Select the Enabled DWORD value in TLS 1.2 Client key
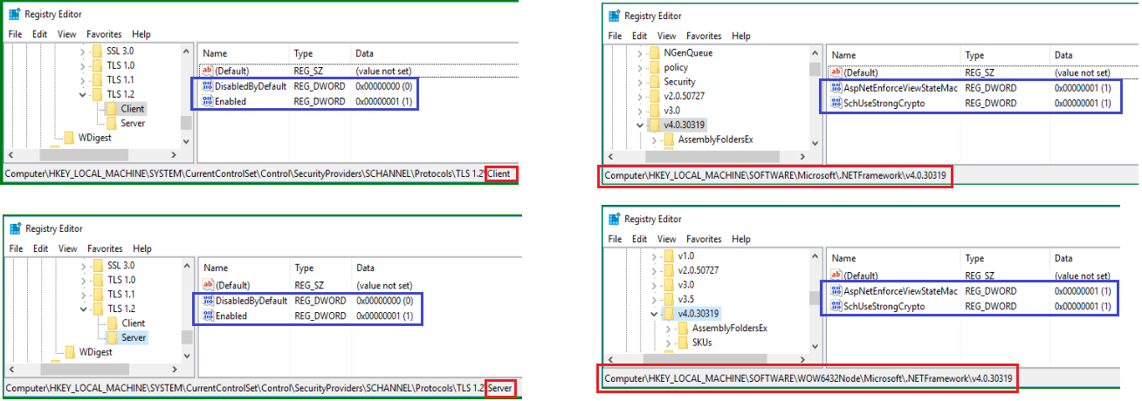The height and width of the screenshot is (401, 1142). (230, 102)
